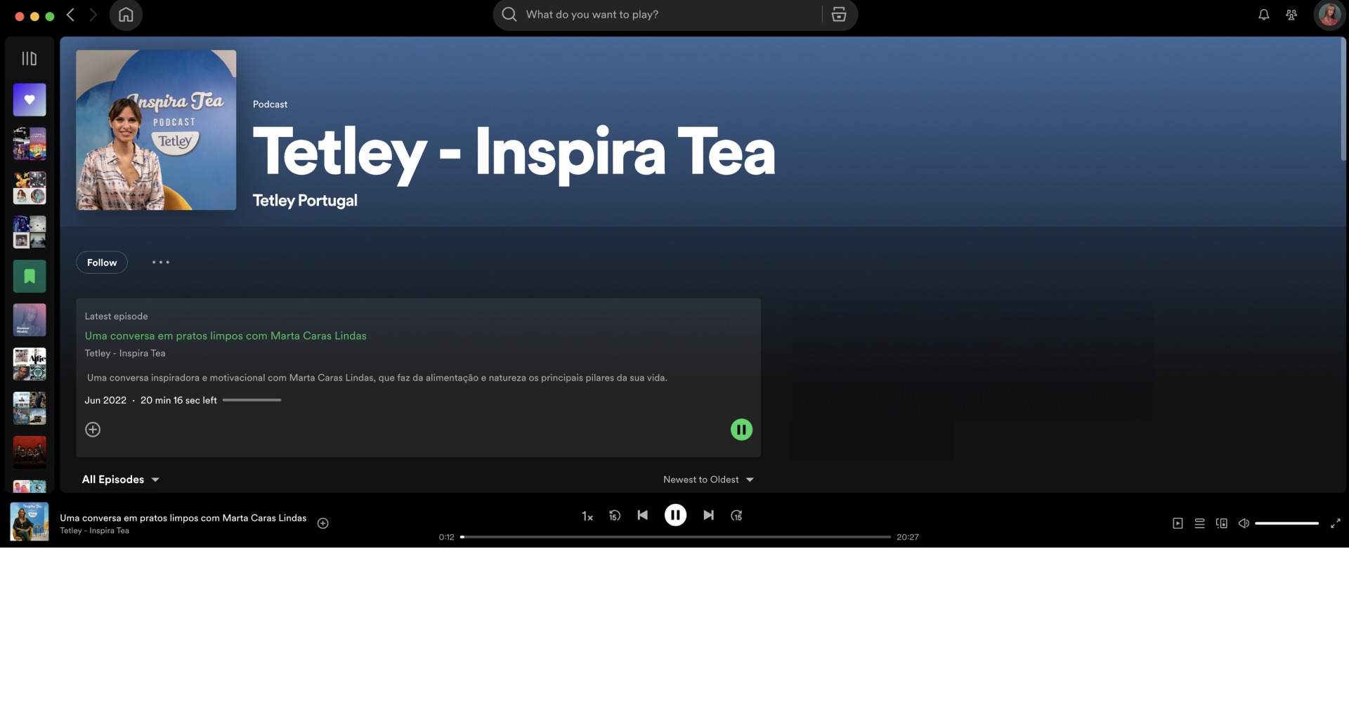The image size is (1349, 702).
Task: Follow the Tetley podcast
Action: click(102, 263)
